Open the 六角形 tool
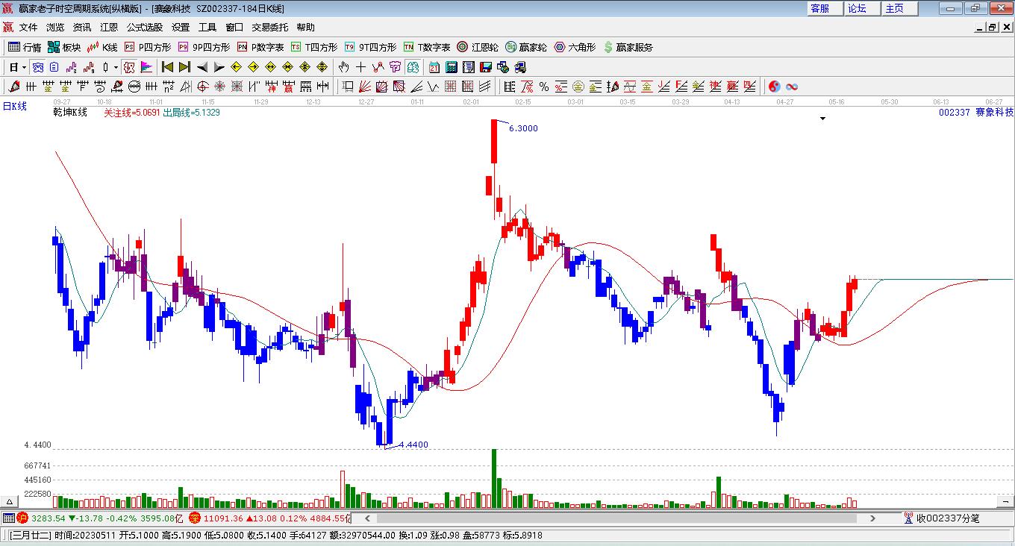This screenshot has height=546, width=1015. [x=575, y=47]
